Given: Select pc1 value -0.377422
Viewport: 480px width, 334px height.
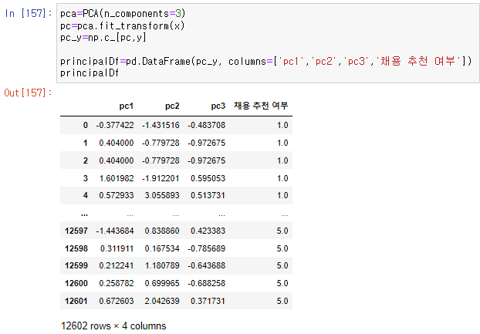Looking at the screenshot, I should [x=115, y=125].
